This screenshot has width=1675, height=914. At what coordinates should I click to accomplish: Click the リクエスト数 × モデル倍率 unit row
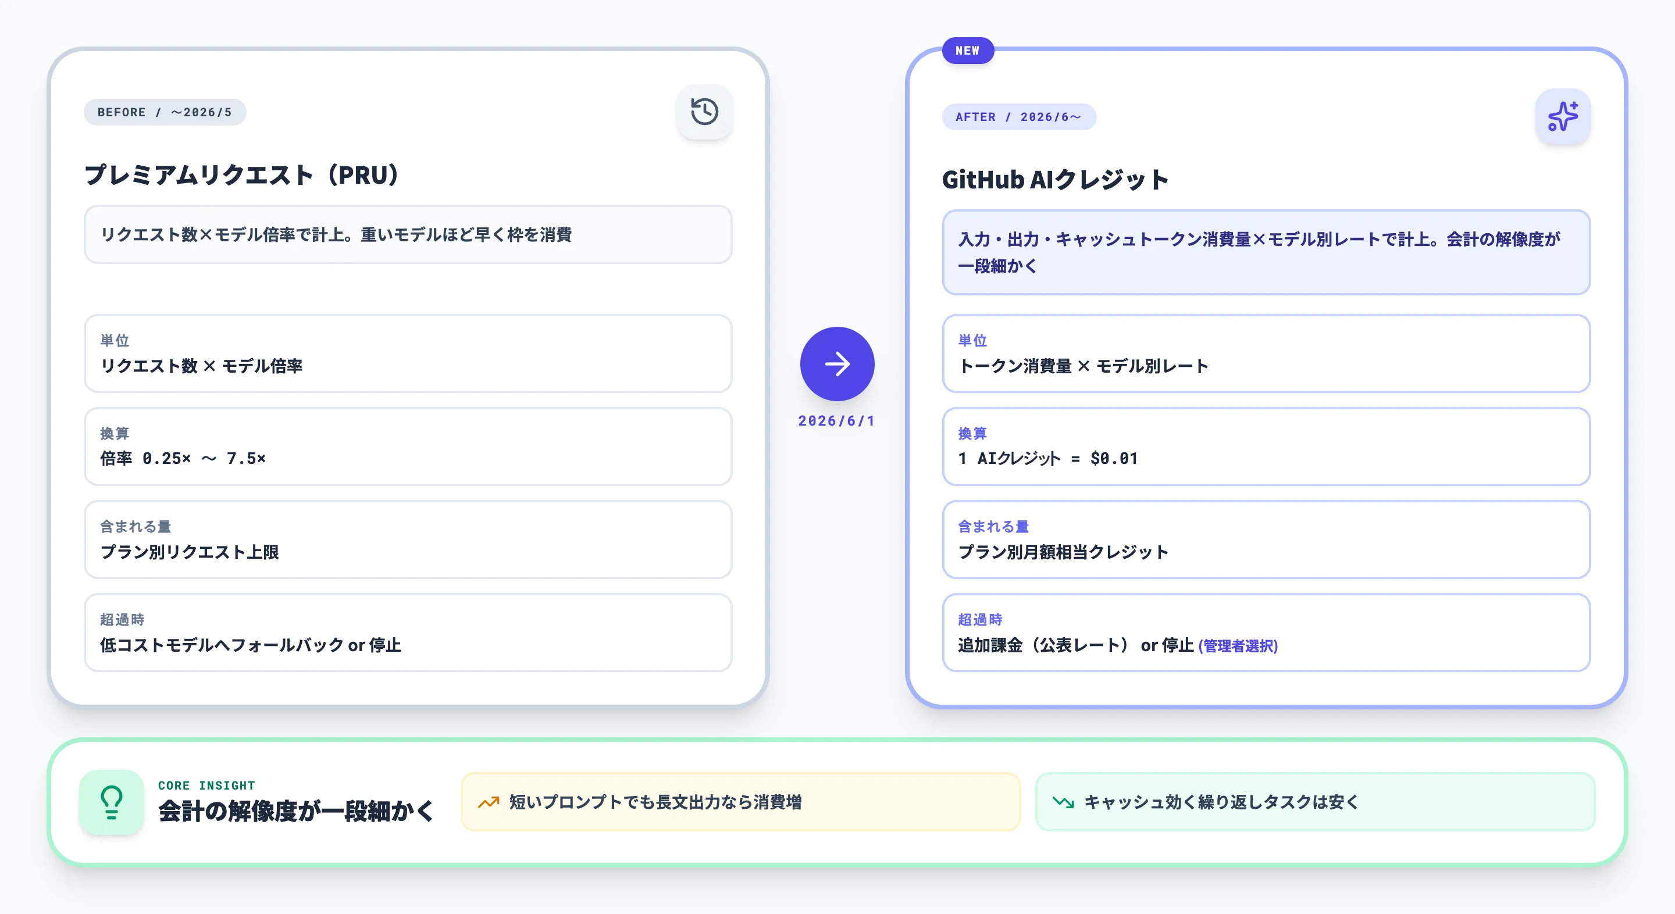408,354
